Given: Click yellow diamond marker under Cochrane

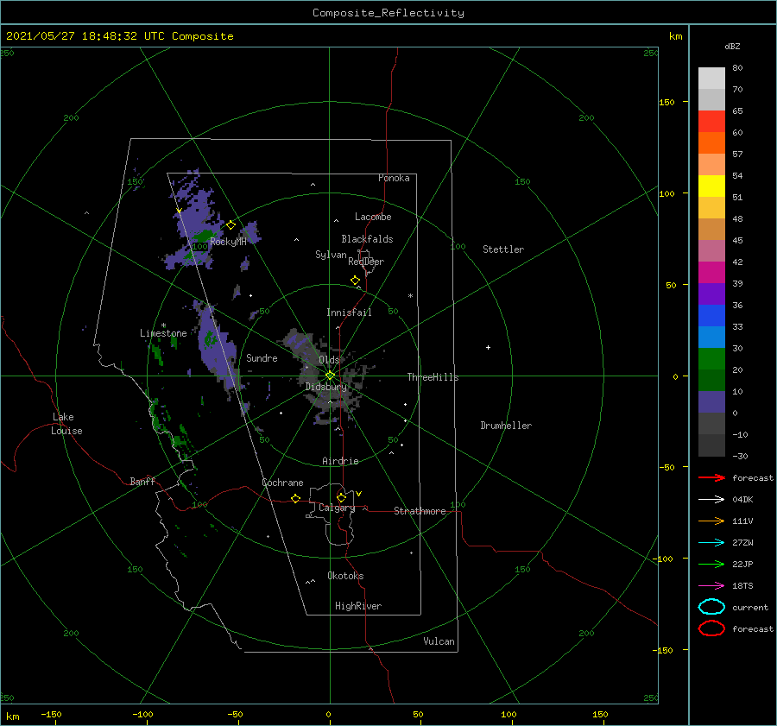Looking at the screenshot, I should (x=296, y=499).
